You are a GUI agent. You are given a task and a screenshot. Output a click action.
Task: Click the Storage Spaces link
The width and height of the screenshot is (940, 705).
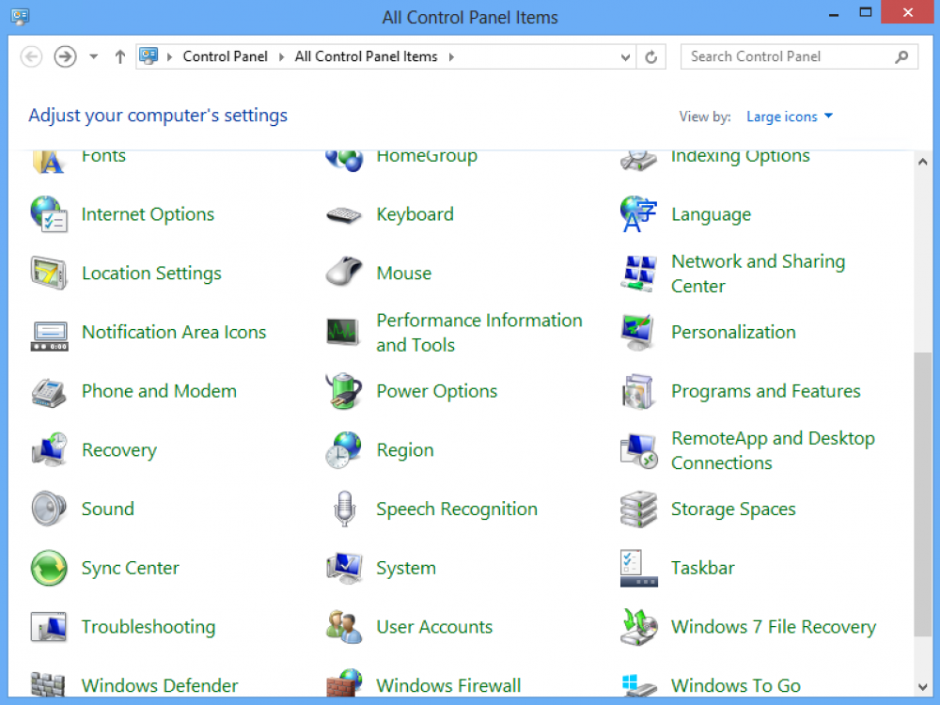(x=733, y=509)
